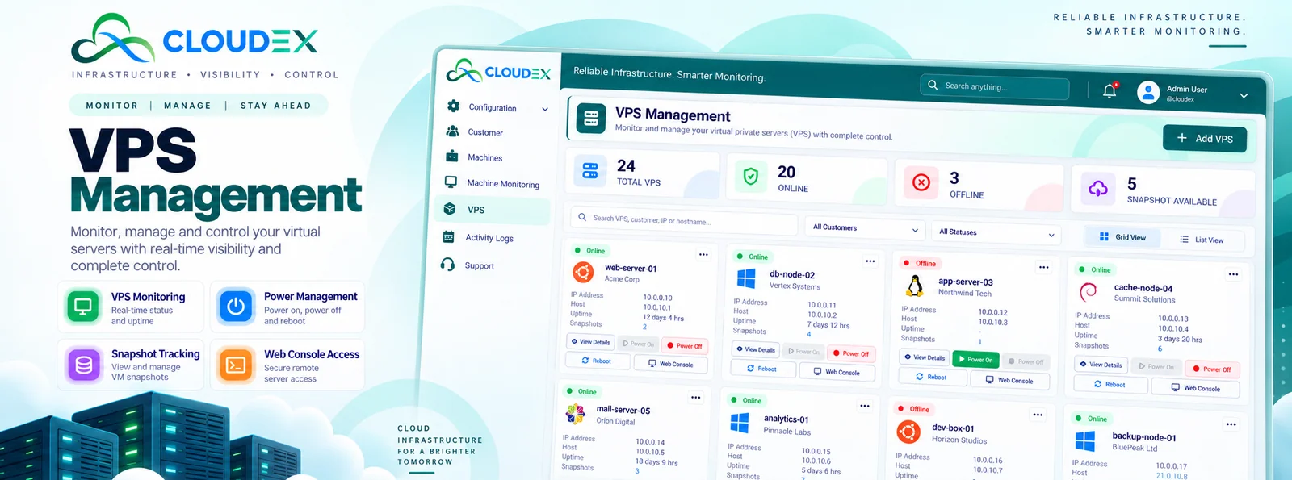Image resolution: width=1292 pixels, height=480 pixels.
Task: Click the Machines sidebar icon
Action: click(x=452, y=157)
